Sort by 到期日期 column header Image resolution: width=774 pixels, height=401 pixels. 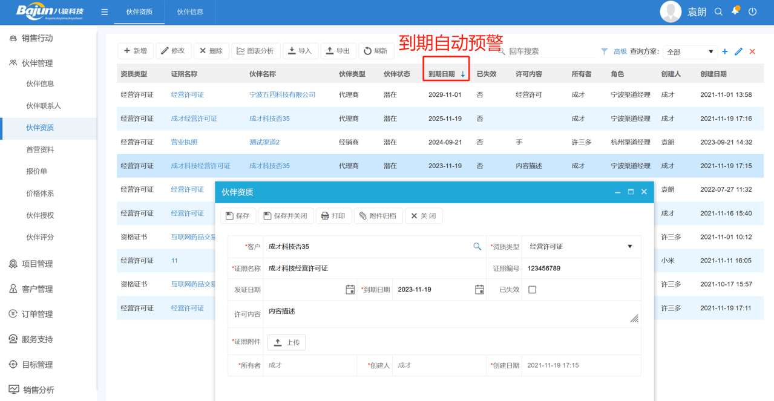[x=446, y=74]
